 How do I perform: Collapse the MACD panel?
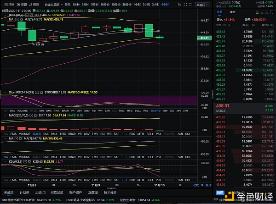[x=5, y=116]
